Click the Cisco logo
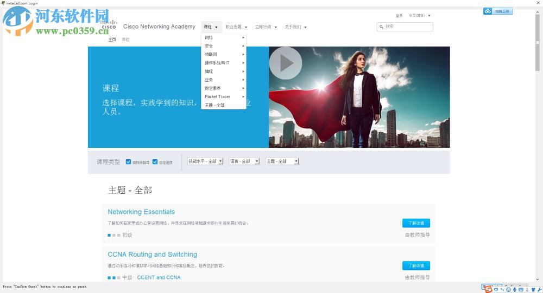Screen dimensions: 543x293 pos(109,25)
